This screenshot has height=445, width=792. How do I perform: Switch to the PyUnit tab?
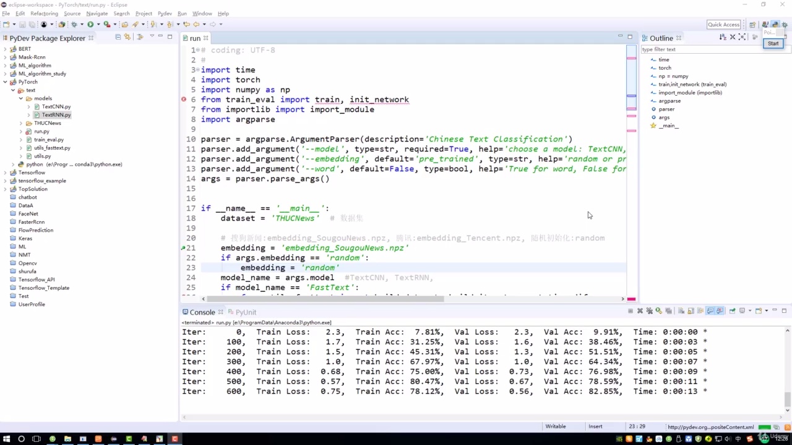point(245,312)
